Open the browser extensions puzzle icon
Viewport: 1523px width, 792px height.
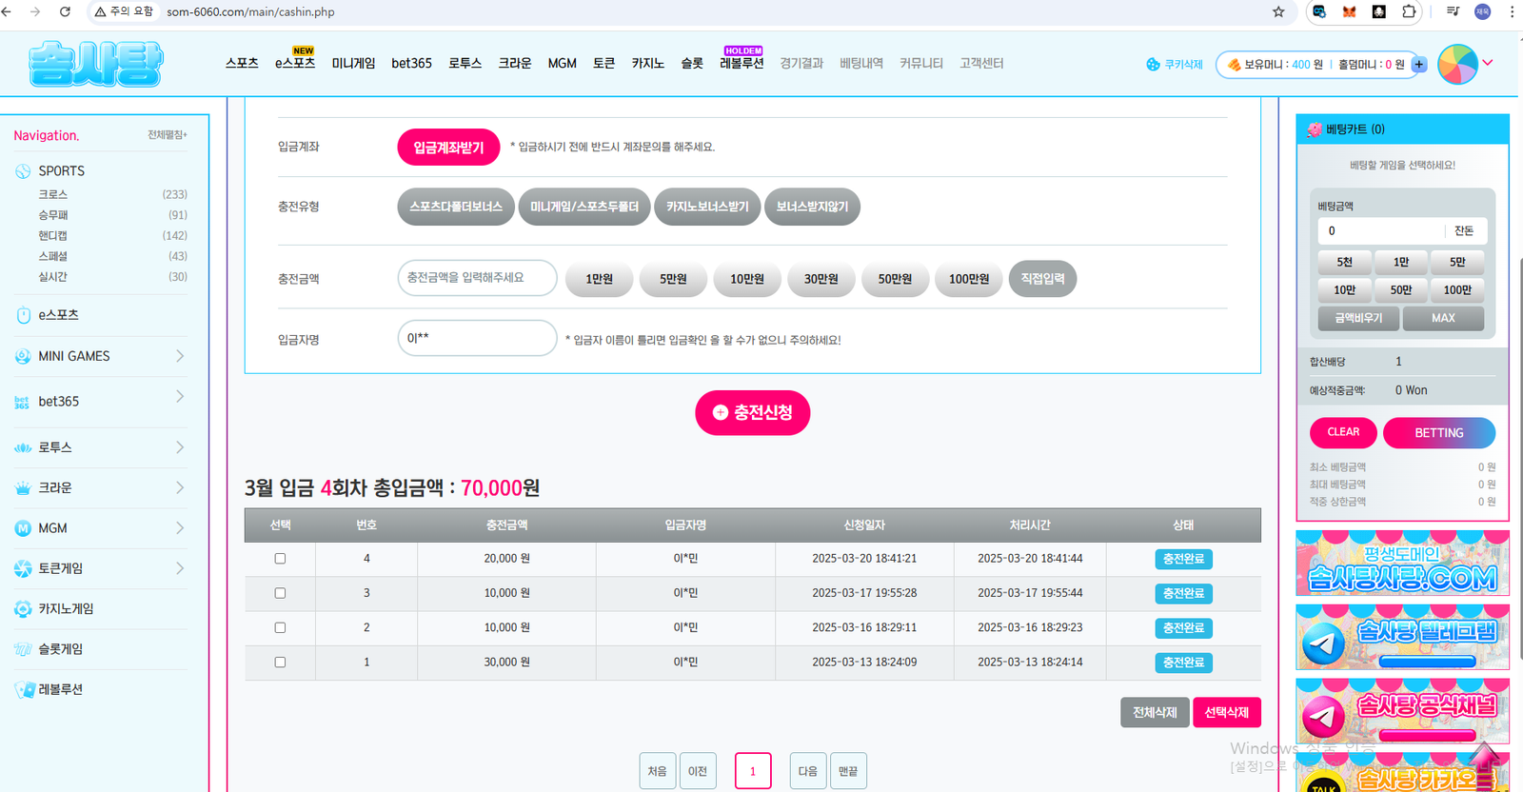(x=1409, y=12)
